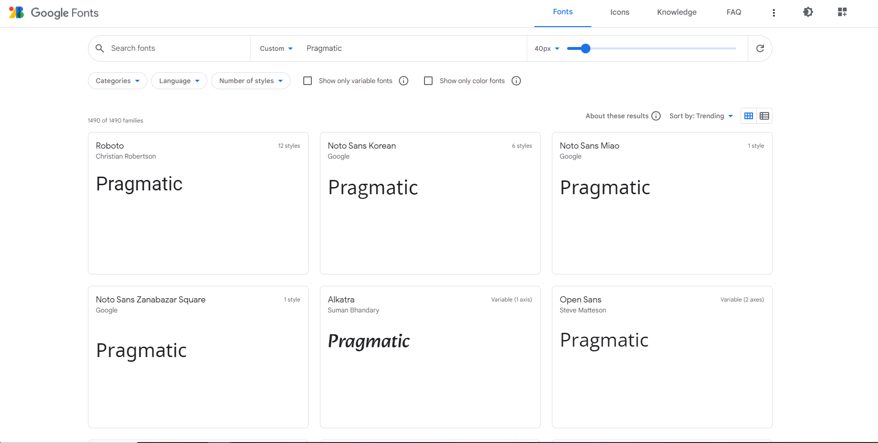The height and width of the screenshot is (443, 878).
Task: Click Noto Sans Korean Pragmatic preview
Action: (373, 188)
